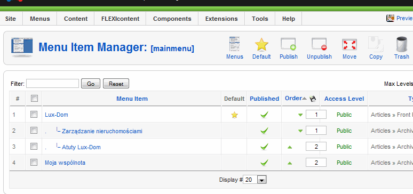
Task: Open the FLEXIcontent menu
Action: 120,19
